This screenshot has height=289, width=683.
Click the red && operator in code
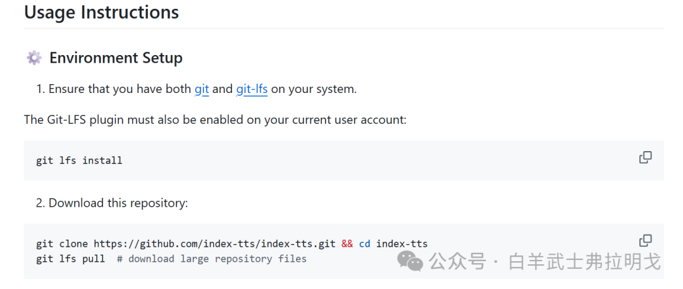pos(347,243)
